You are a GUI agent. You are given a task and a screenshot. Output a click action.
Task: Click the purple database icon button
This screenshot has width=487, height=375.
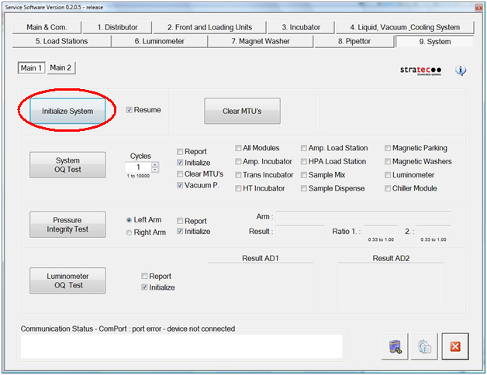click(x=393, y=347)
